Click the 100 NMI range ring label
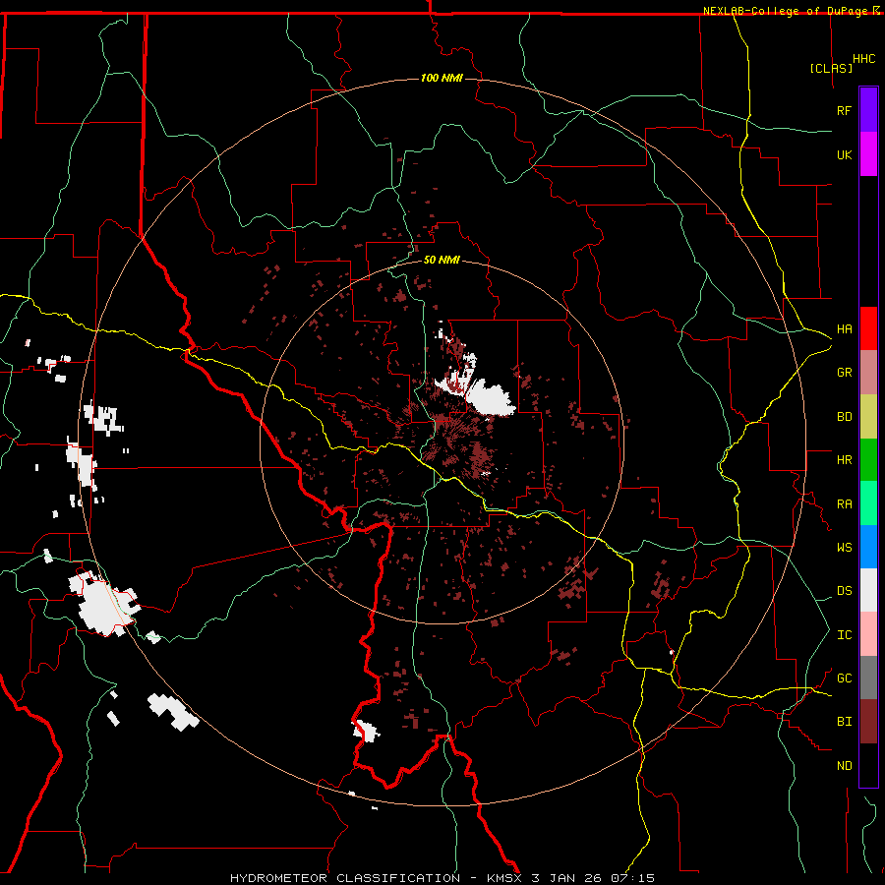This screenshot has height=885, width=885. click(x=442, y=78)
